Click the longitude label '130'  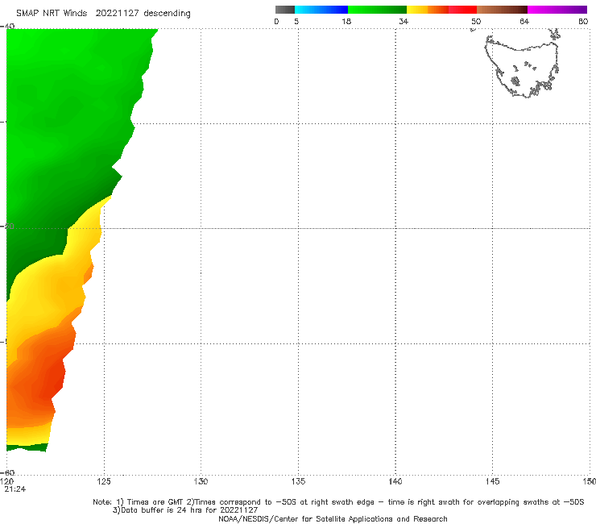pyautogui.click(x=201, y=481)
